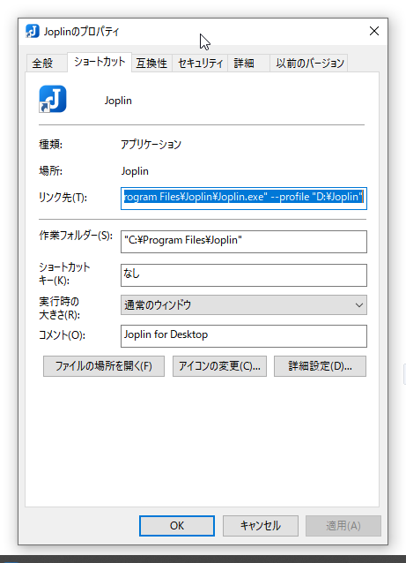Open 詳細設定 options

point(320,366)
